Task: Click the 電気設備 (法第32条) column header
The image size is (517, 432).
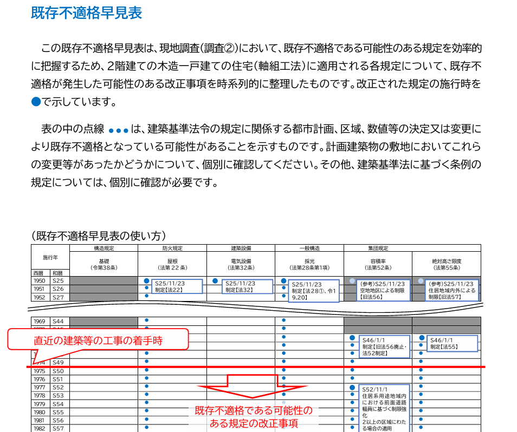Action: coord(241,264)
